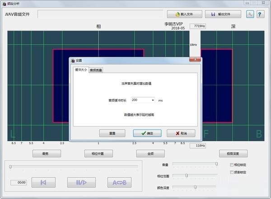Click the export file button with disk icon
This screenshot has width=271, height=199.
pyautogui.click(x=223, y=14)
